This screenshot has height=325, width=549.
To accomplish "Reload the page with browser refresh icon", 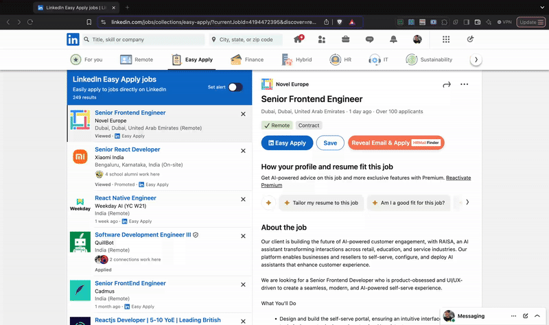I will 30,22.
